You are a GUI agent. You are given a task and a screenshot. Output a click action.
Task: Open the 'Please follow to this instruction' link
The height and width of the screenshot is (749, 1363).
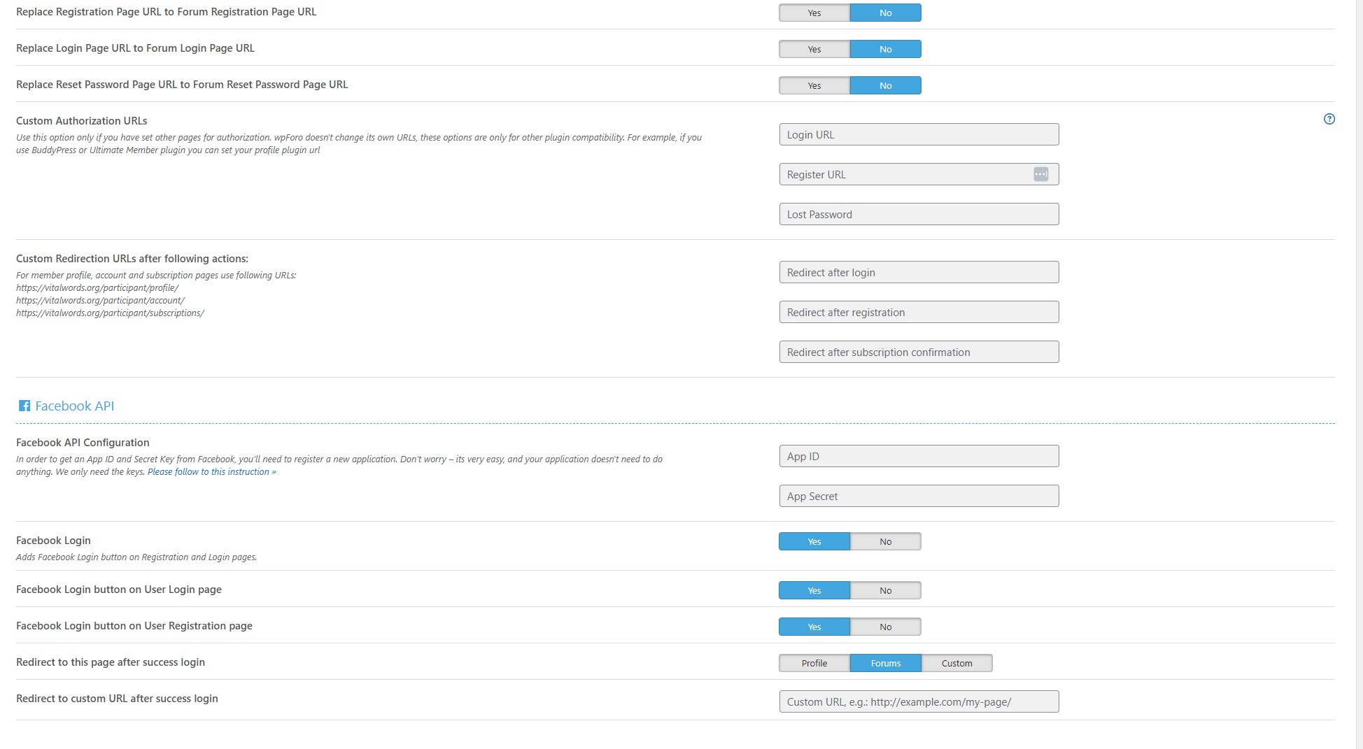[211, 472]
